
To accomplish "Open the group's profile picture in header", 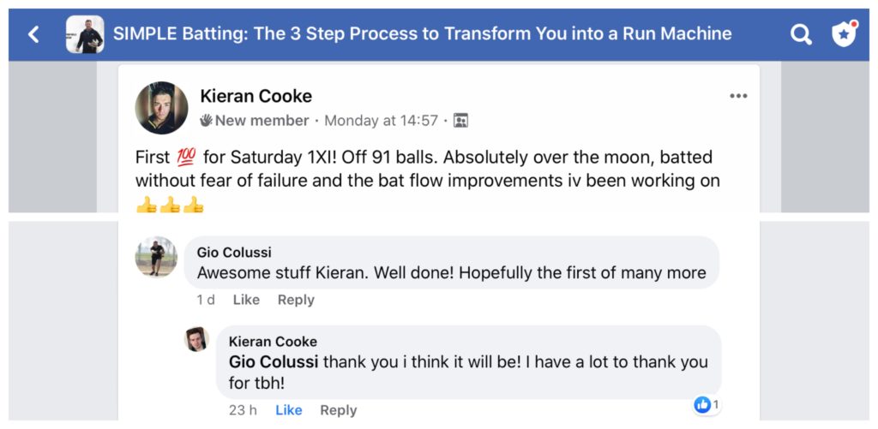I will (x=85, y=34).
